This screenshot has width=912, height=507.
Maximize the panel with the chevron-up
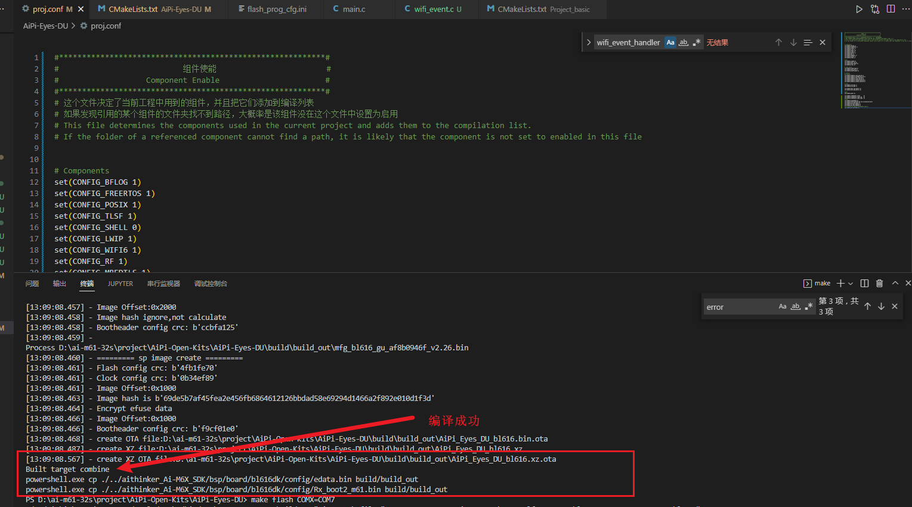click(895, 283)
